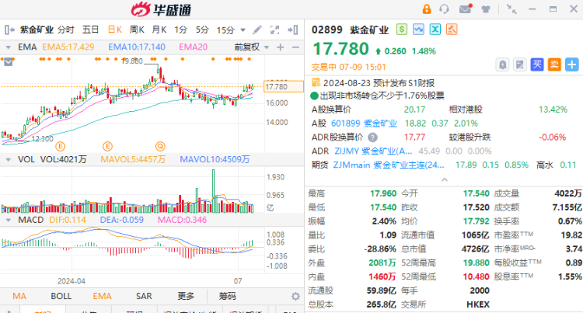
Task: Click the 52周最高 19.880 value
Action: coord(476,263)
